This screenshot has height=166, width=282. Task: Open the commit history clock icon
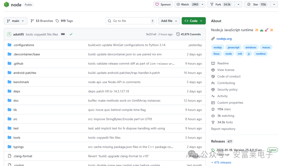(178, 34)
